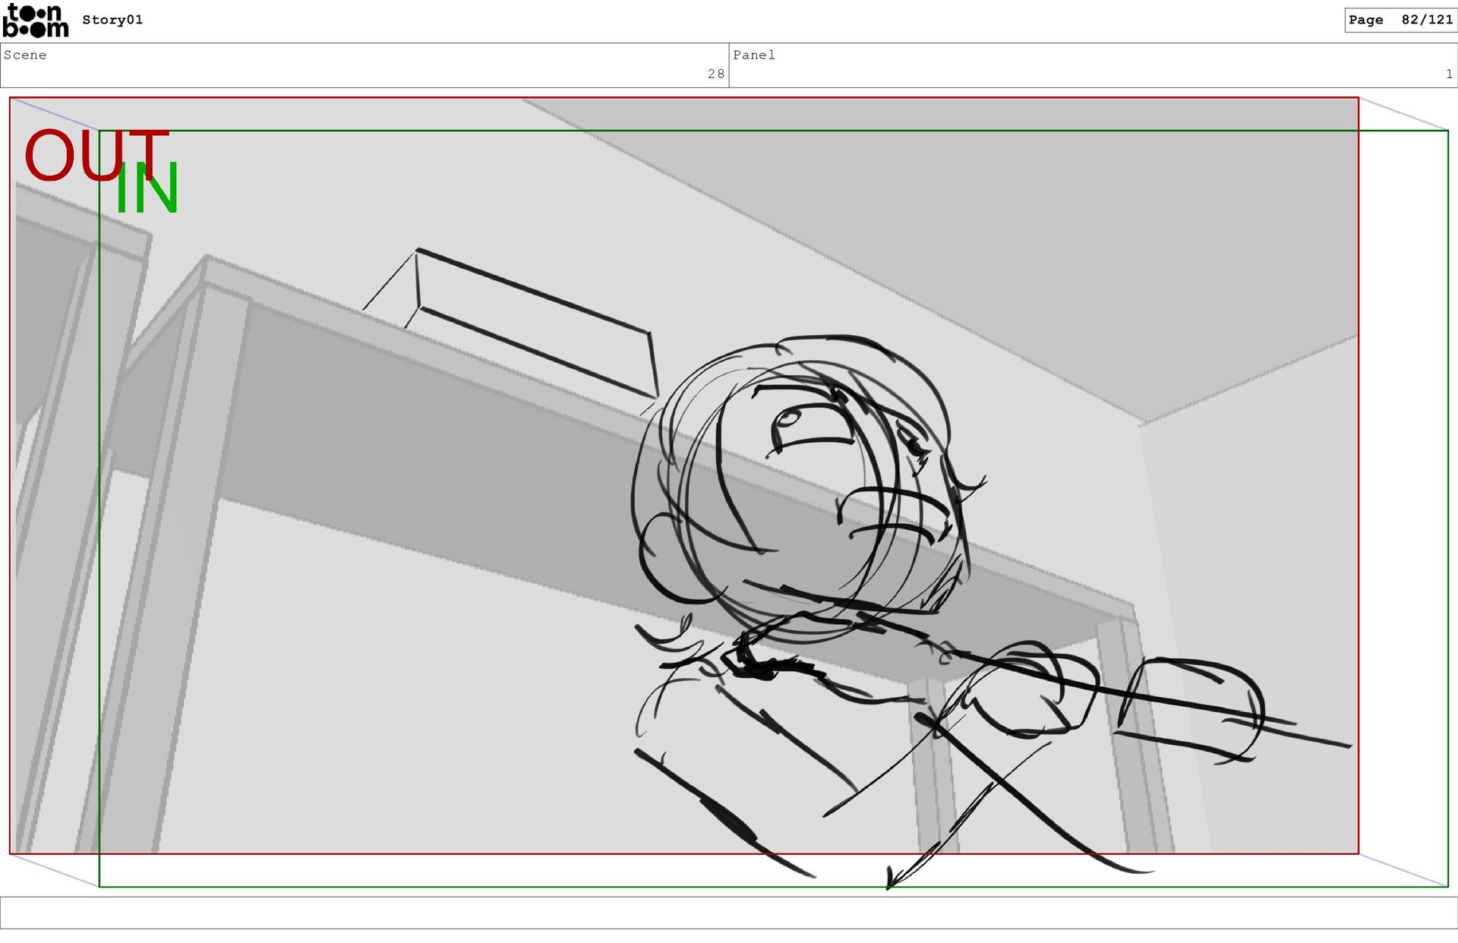1458x943 pixels.
Task: Click the empty notes field below the panel
Action: [728, 912]
